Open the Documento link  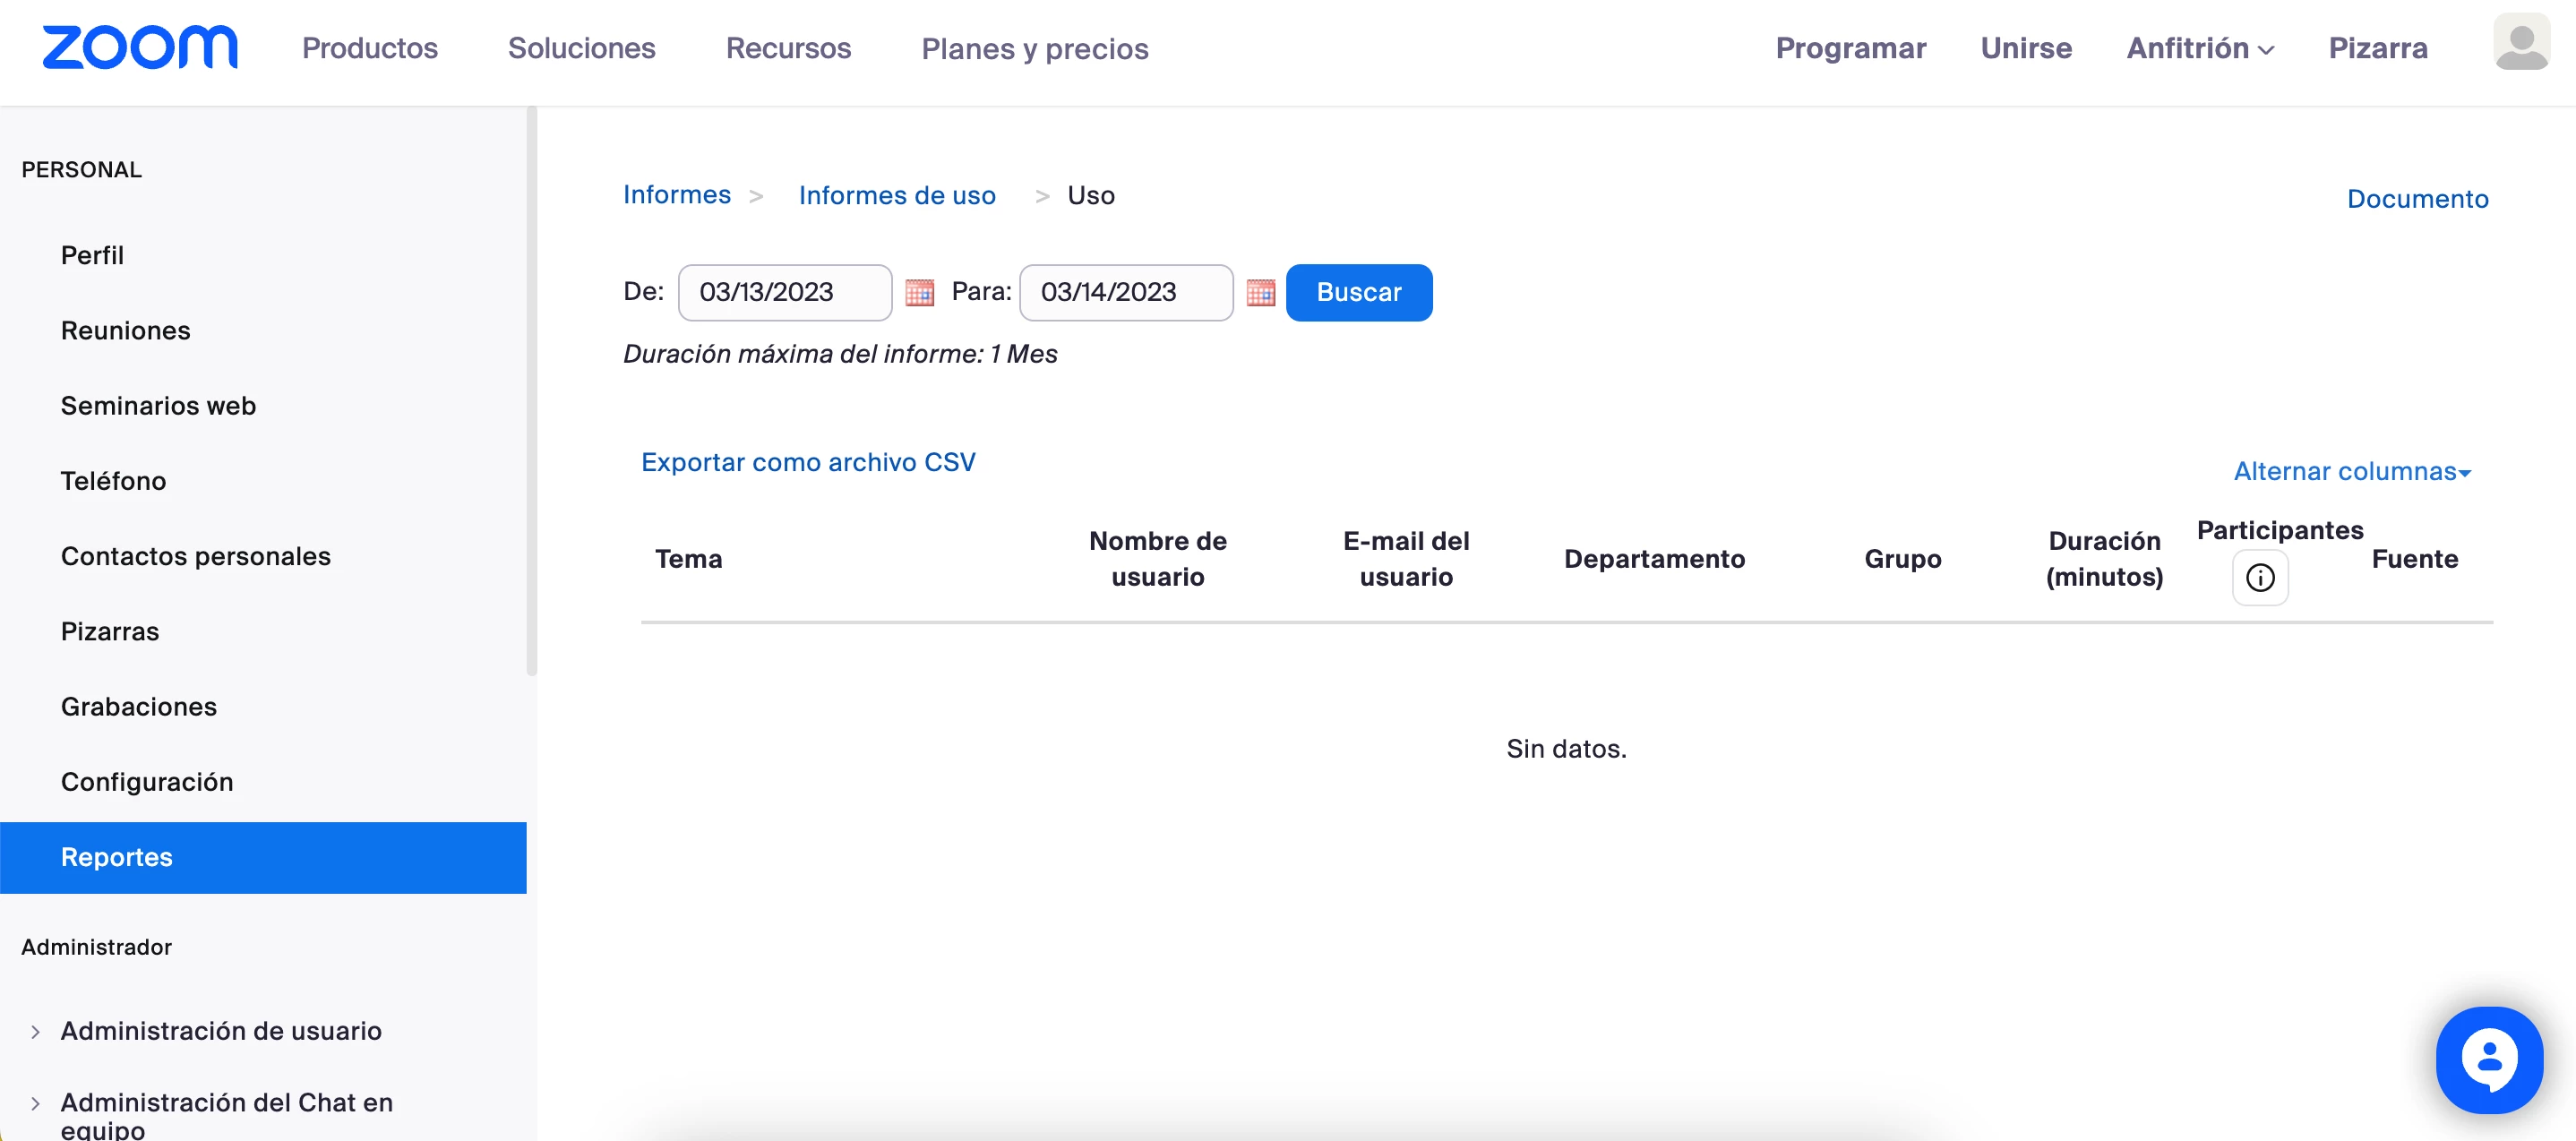[2417, 198]
